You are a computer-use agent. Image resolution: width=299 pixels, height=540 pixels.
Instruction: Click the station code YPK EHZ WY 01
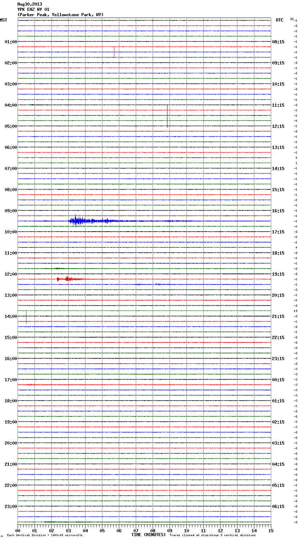(33, 10)
